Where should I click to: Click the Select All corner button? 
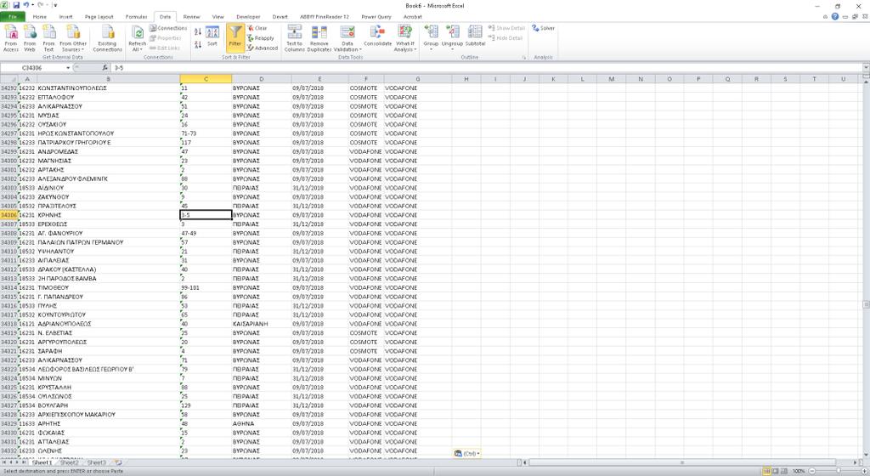click(x=8, y=79)
